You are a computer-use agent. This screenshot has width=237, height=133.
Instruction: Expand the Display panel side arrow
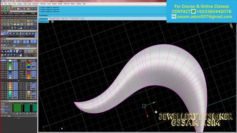(36, 35)
